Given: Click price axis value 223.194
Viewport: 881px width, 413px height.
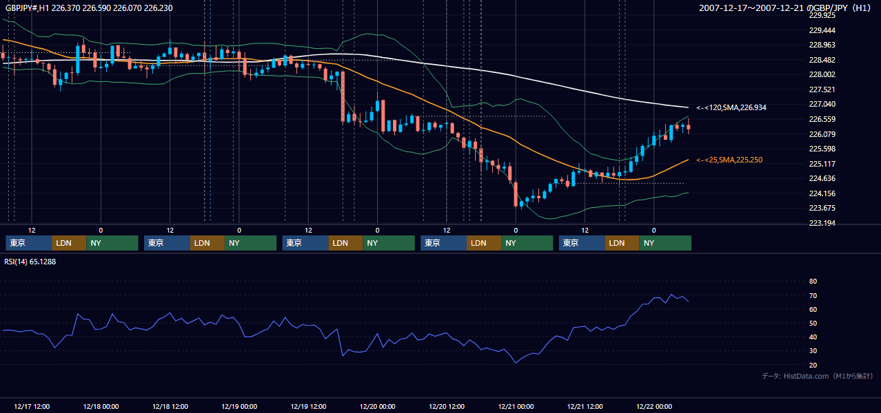Looking at the screenshot, I should click(822, 223).
